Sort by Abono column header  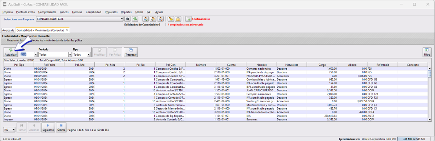[352, 64]
